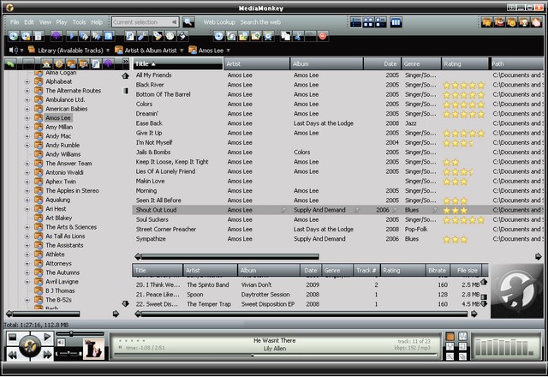
Task: Click the MediaMonkey logo in player controls
Action: click(x=30, y=346)
